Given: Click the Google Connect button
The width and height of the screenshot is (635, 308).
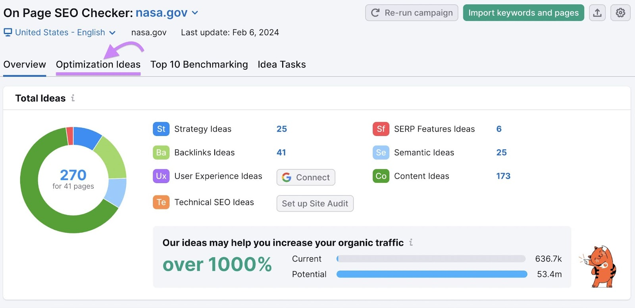Looking at the screenshot, I should [306, 177].
